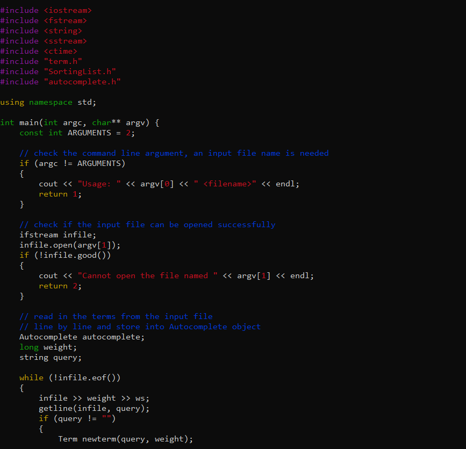
Task: Click the line '#include <iostream>'
Action: click(46, 10)
